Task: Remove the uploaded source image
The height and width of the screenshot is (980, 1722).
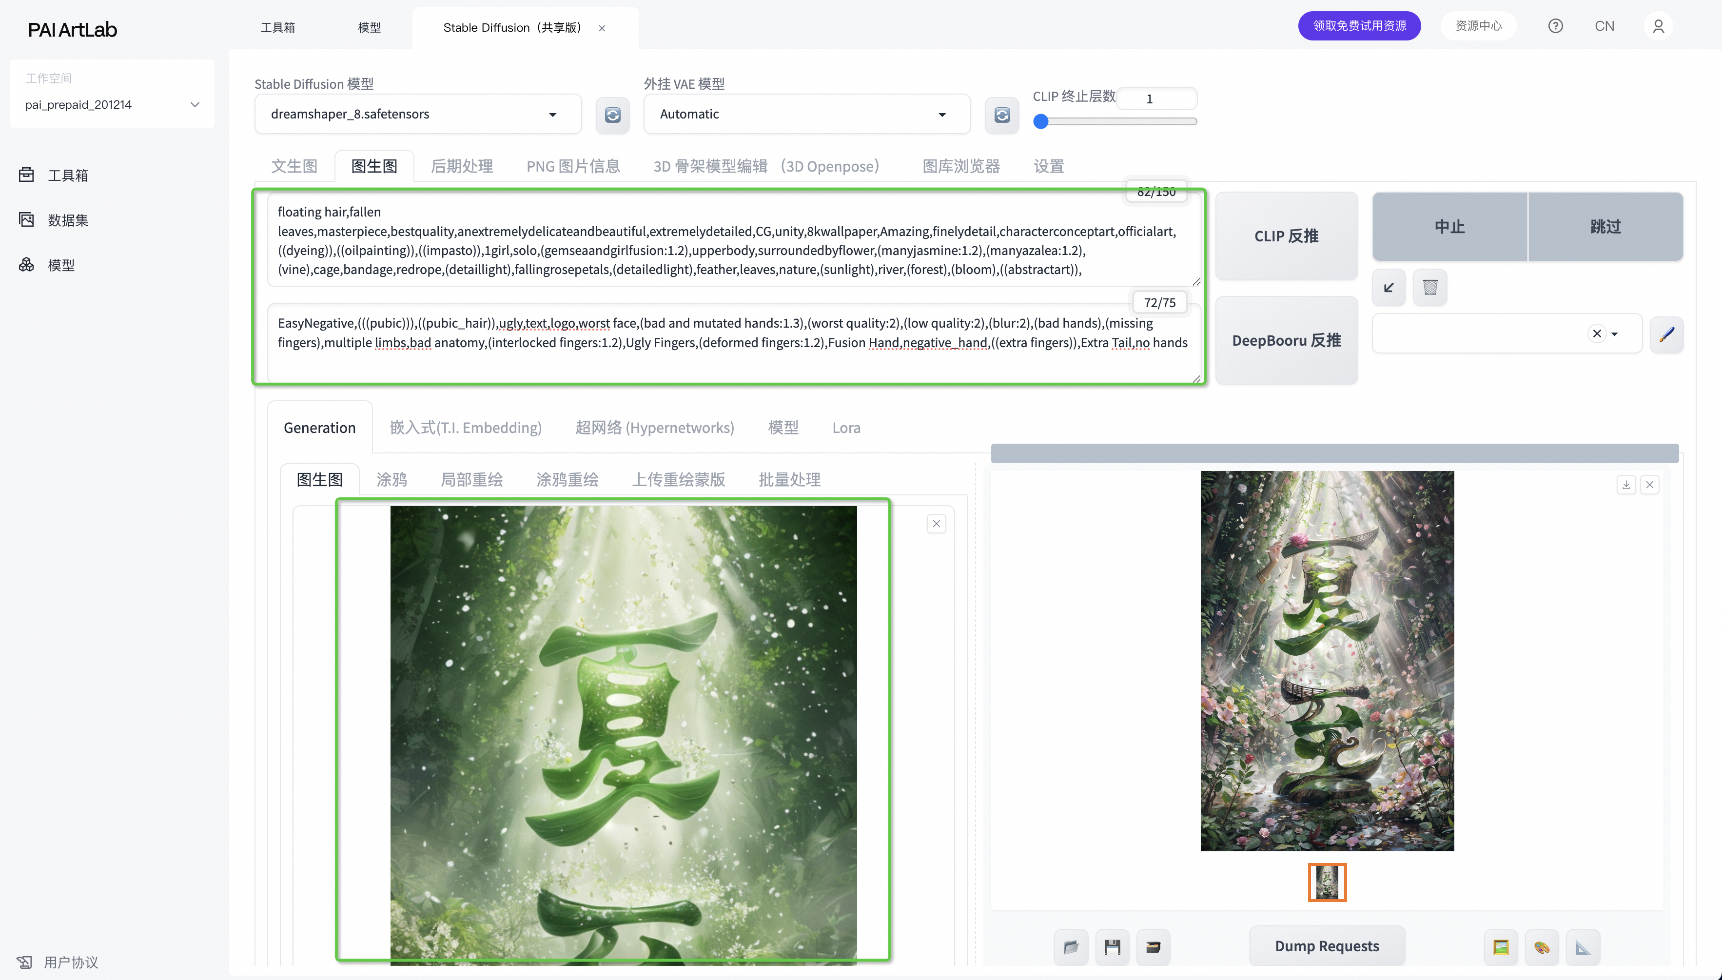Action: tap(936, 524)
